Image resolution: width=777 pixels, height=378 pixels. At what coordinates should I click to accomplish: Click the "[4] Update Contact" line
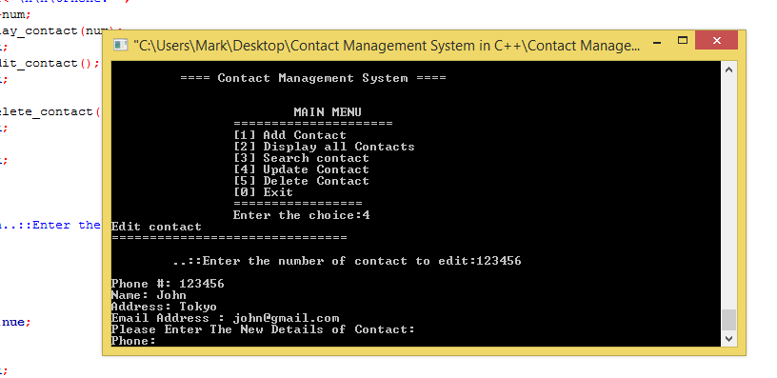[x=301, y=169]
